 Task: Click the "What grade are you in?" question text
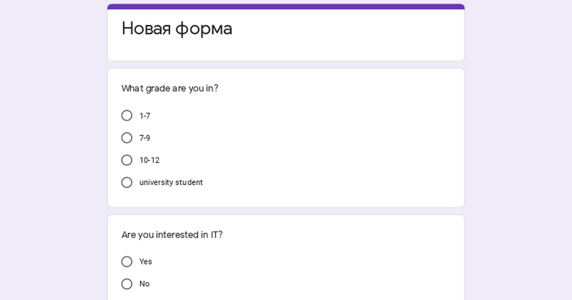coord(170,89)
